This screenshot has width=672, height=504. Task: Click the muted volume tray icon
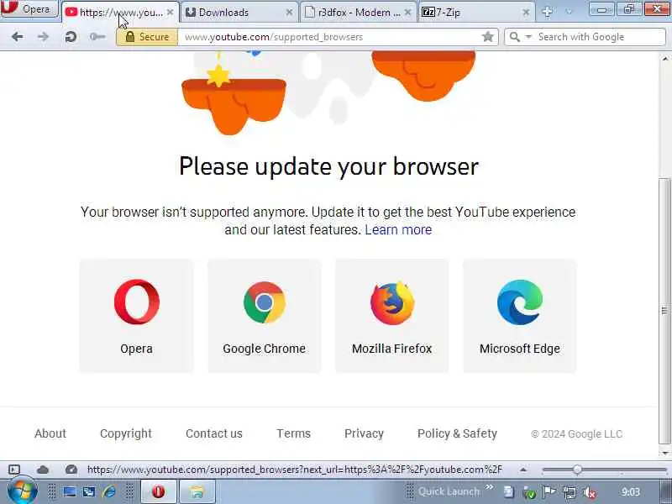pos(590,492)
